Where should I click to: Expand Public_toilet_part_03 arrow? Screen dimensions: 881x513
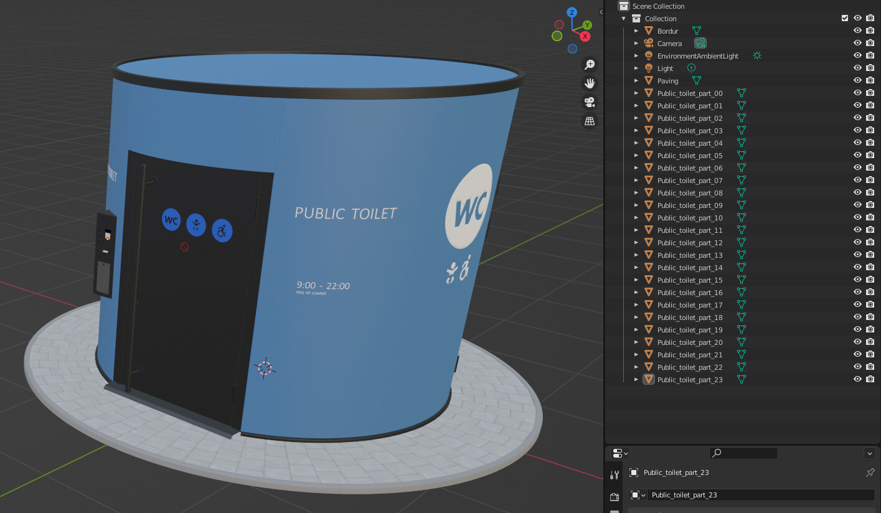(x=636, y=131)
